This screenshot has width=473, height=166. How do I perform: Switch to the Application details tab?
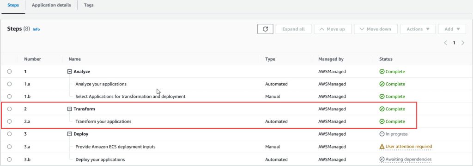pos(51,5)
